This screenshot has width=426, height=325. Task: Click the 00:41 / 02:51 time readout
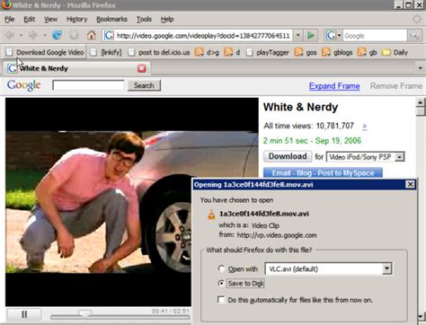[171, 312]
